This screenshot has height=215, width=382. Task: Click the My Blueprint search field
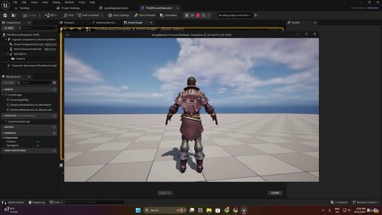point(33,82)
